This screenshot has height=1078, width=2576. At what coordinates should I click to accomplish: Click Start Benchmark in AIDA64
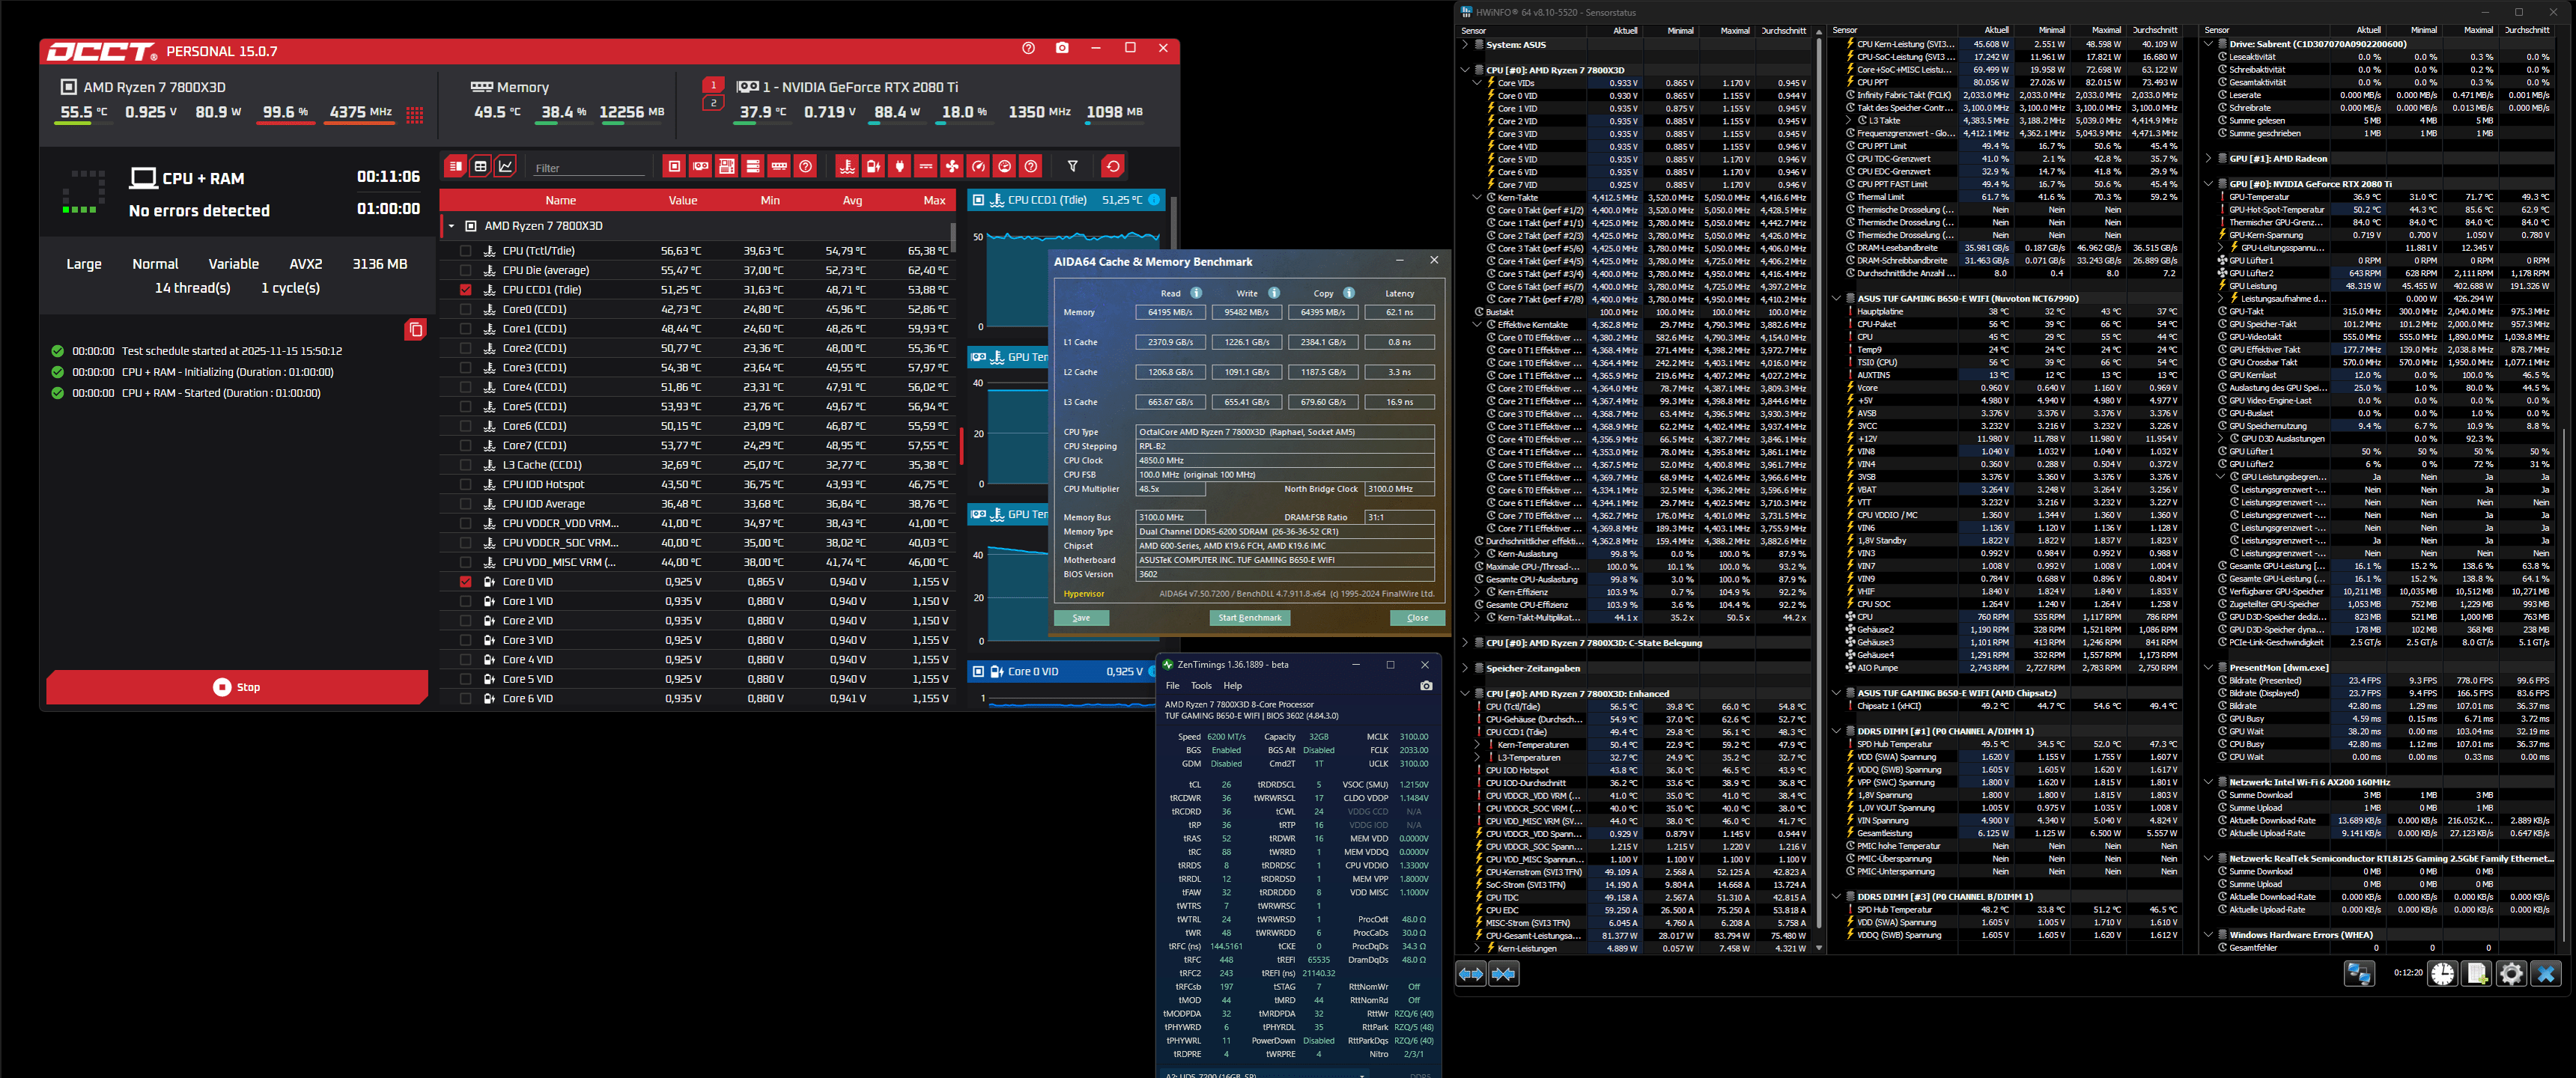click(x=1250, y=617)
